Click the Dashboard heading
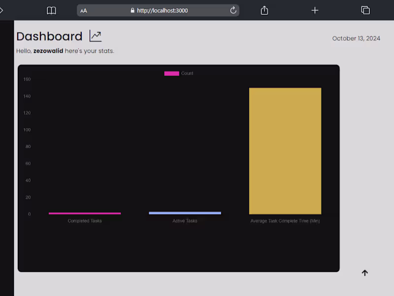 pos(50,36)
